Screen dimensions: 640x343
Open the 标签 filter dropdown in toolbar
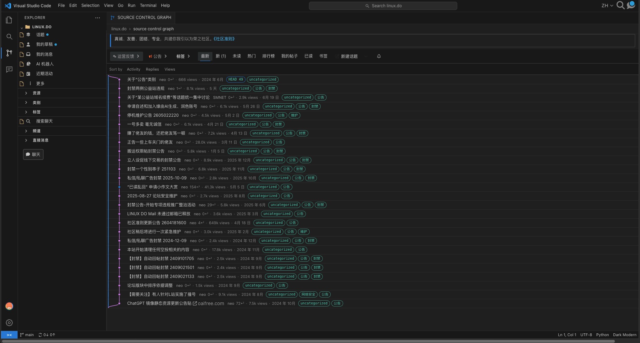tap(183, 56)
